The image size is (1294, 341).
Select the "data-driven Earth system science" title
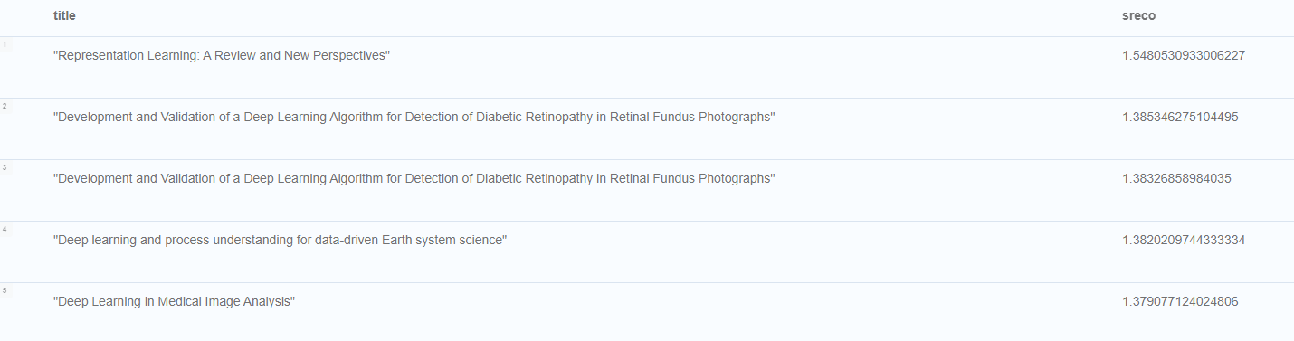pos(280,241)
